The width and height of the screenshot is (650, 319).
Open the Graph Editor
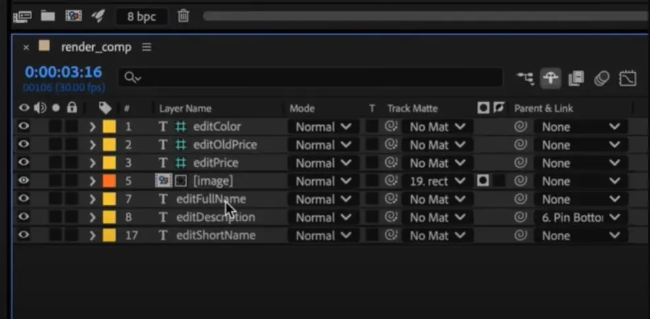[628, 78]
